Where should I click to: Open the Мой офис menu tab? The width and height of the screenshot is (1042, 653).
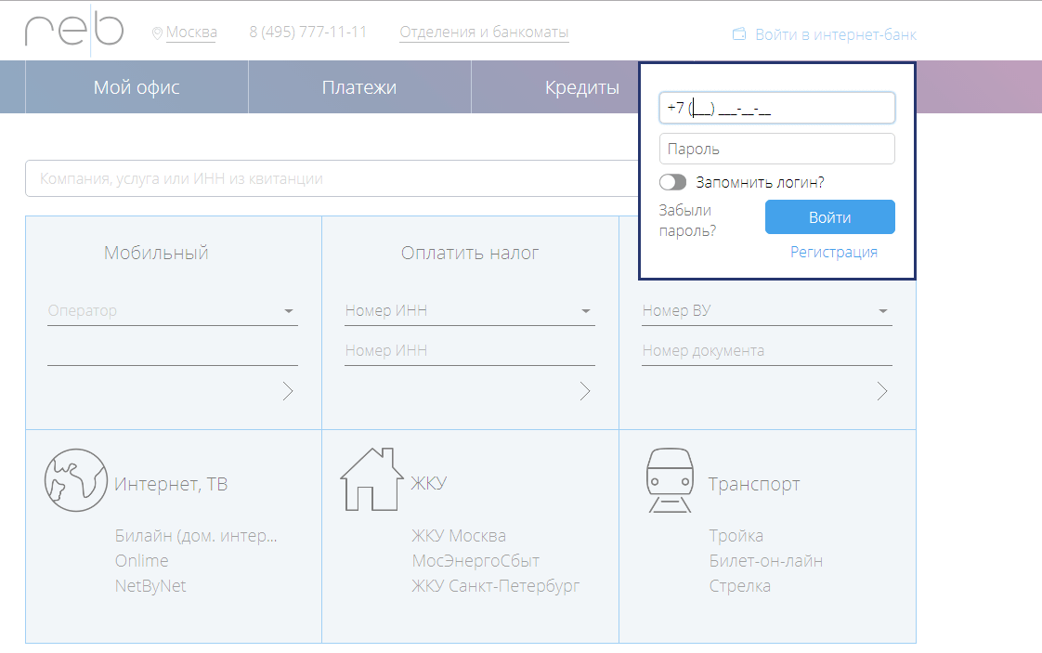[x=137, y=87]
